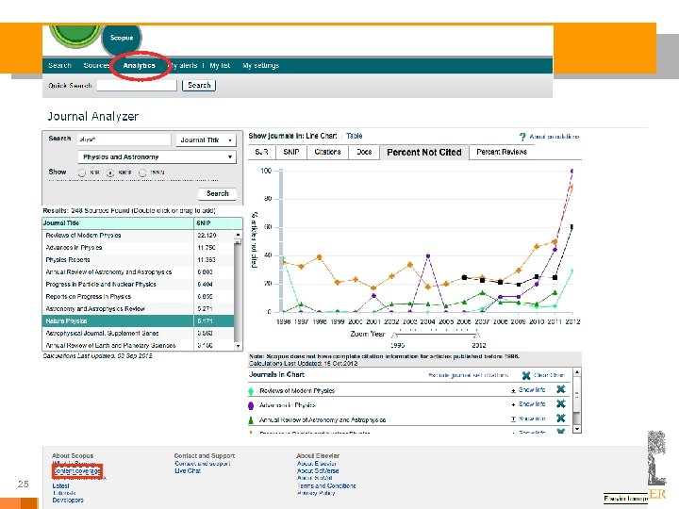The width and height of the screenshot is (679, 509).
Task: Open the Sources menu item
Action: click(95, 65)
